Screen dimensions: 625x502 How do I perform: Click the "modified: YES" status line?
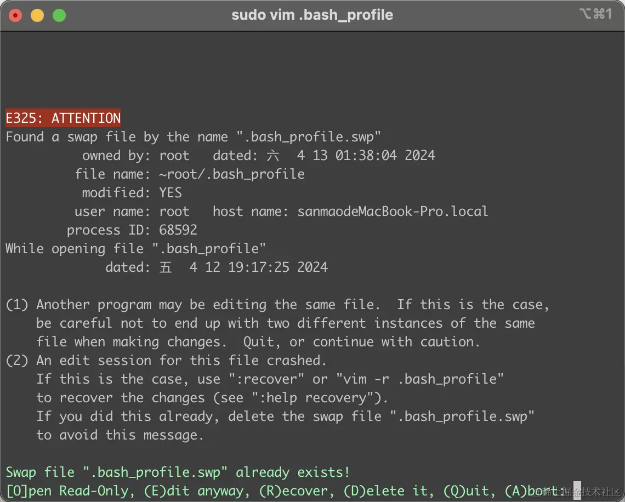pyautogui.click(x=132, y=193)
